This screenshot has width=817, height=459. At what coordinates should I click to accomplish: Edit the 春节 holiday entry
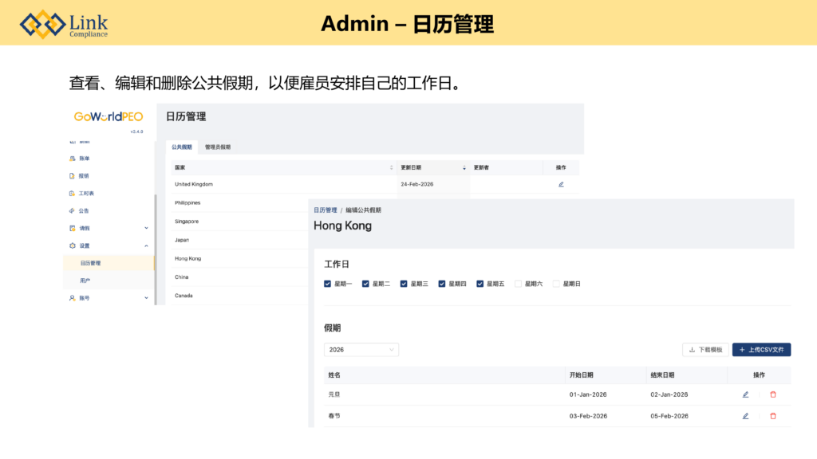point(745,416)
